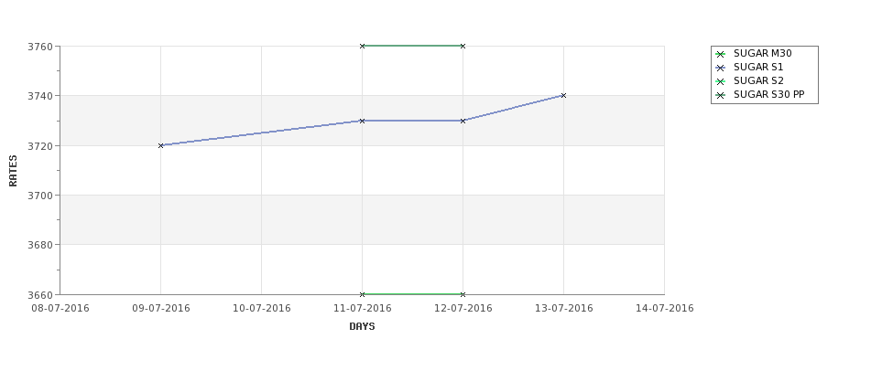
Task: Click the SUGAR S30 PP legend marker icon
Action: coord(720,95)
